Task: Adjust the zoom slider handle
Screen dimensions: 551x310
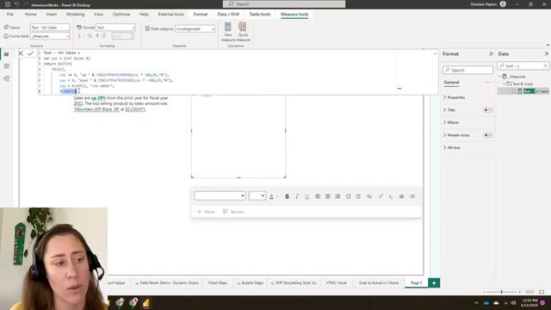Action: click(x=501, y=292)
